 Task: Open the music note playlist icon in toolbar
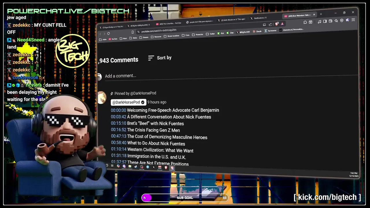pyautogui.click(x=319, y=22)
